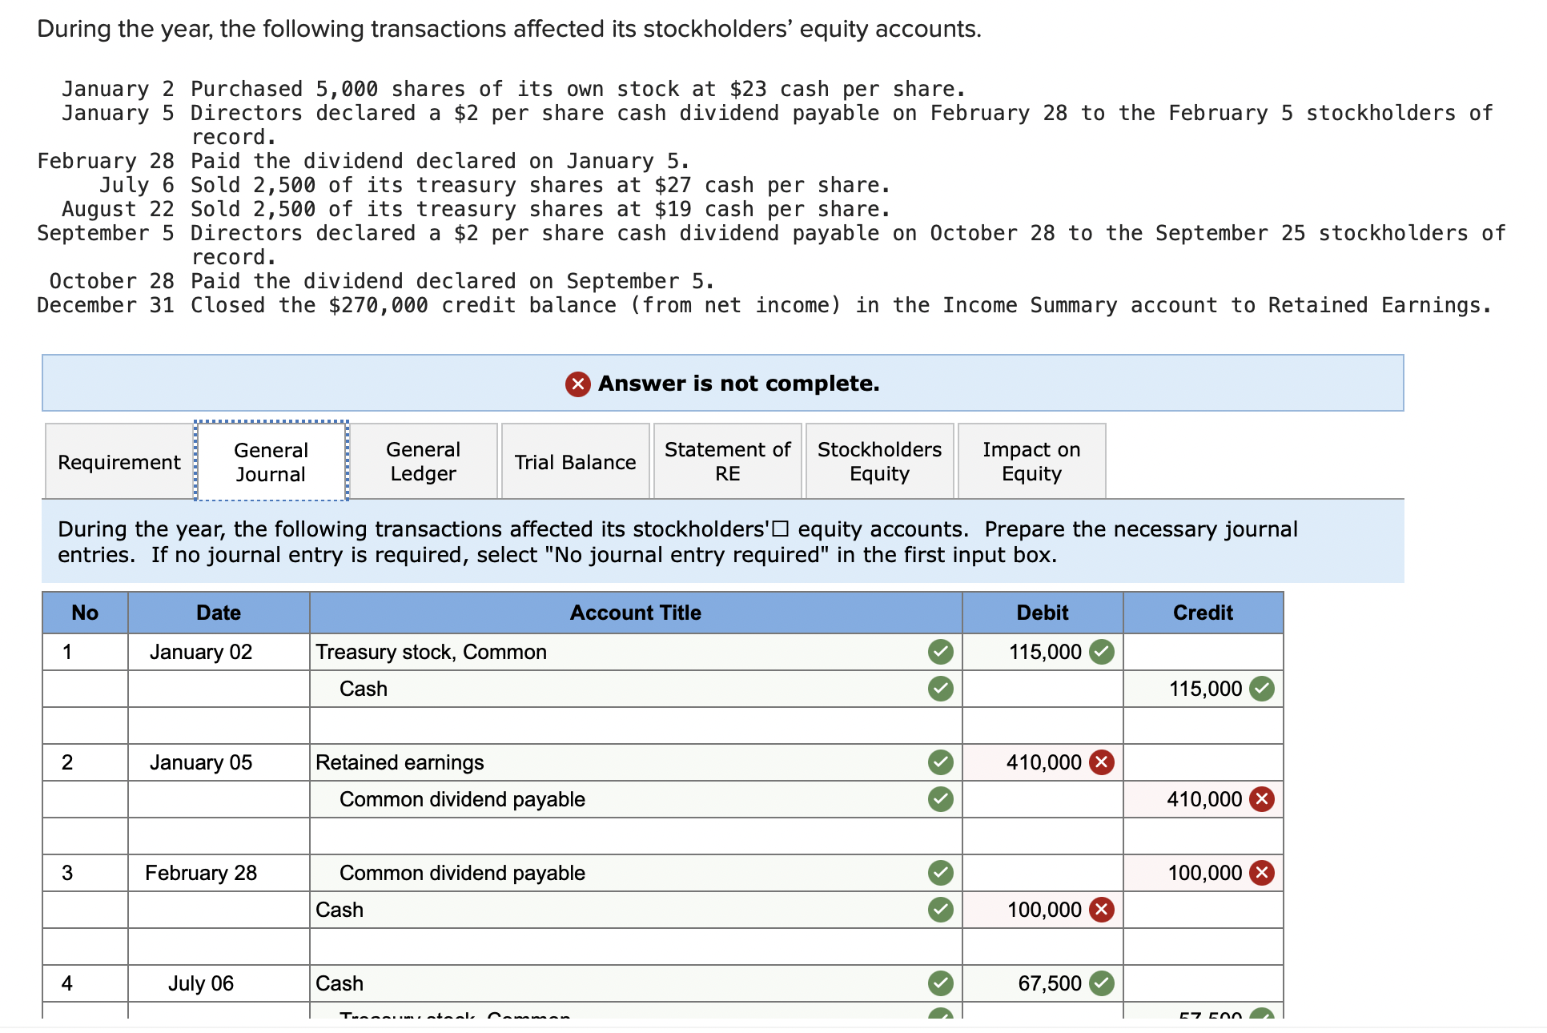Click the red X icon in Answer is not complete banner

coord(577,384)
